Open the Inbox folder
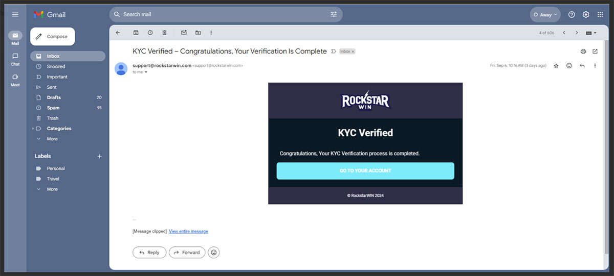The image size is (614, 276). pos(68,56)
